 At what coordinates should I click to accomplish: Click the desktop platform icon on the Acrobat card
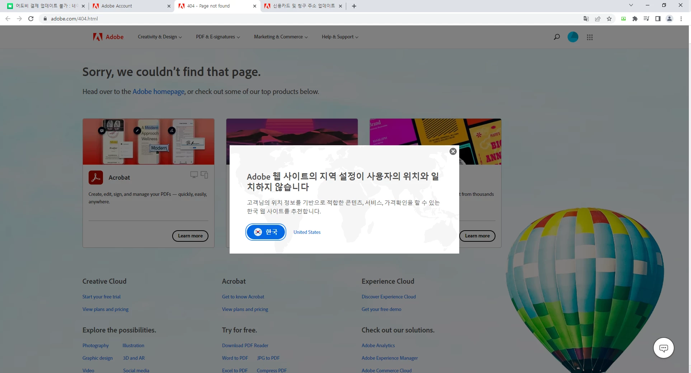[x=194, y=175]
